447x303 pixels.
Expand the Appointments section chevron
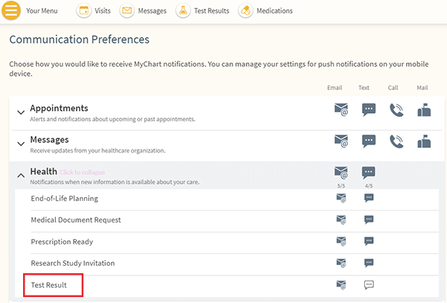point(21,112)
